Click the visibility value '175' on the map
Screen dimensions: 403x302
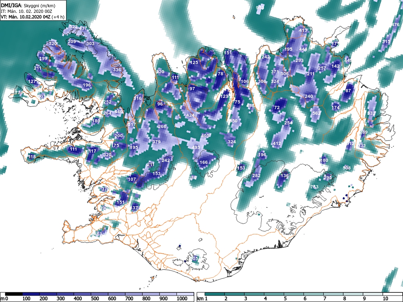tap(115, 145)
